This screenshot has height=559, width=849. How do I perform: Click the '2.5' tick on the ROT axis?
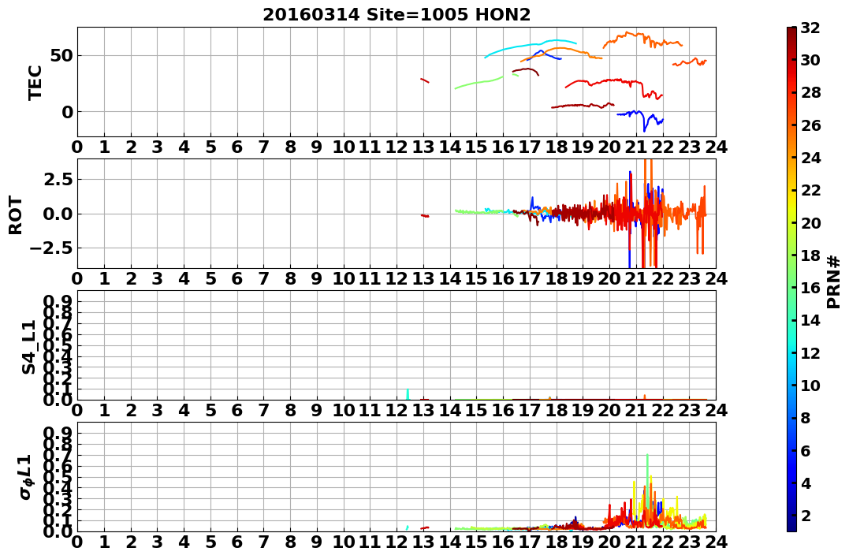59,179
